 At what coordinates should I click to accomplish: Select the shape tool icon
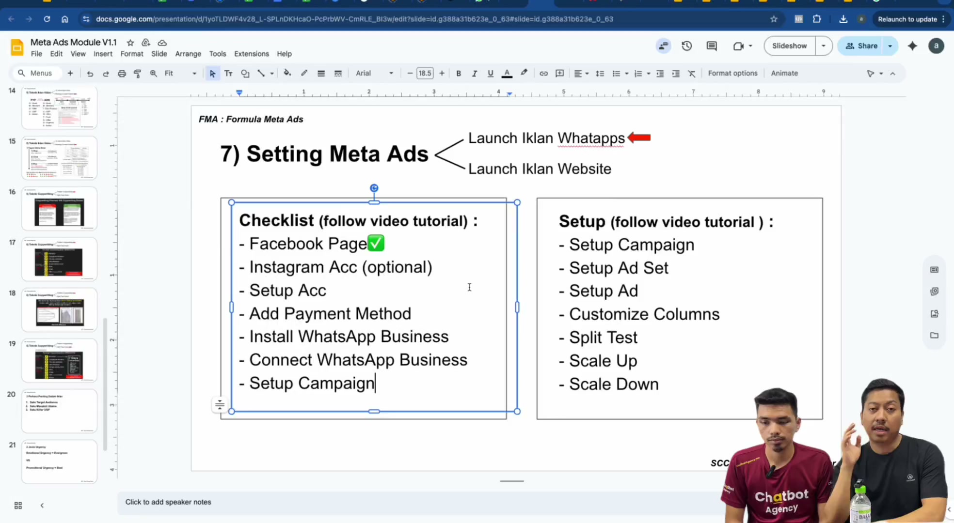(245, 74)
